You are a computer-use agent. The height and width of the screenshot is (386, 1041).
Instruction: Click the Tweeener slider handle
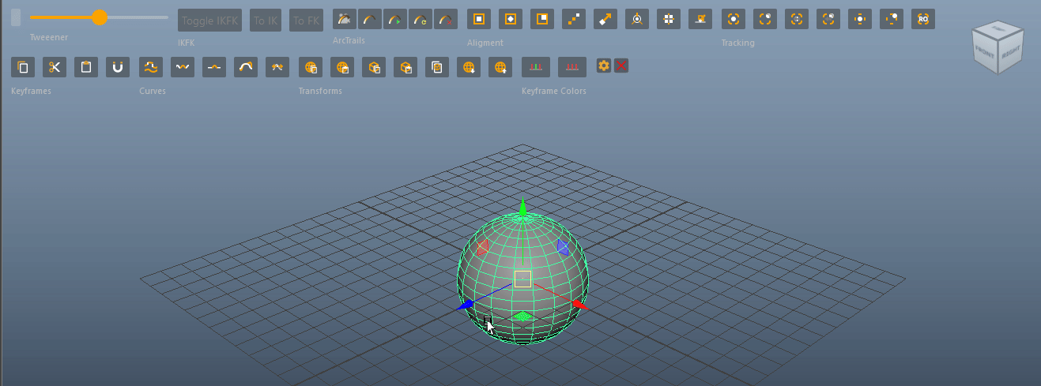[99, 17]
